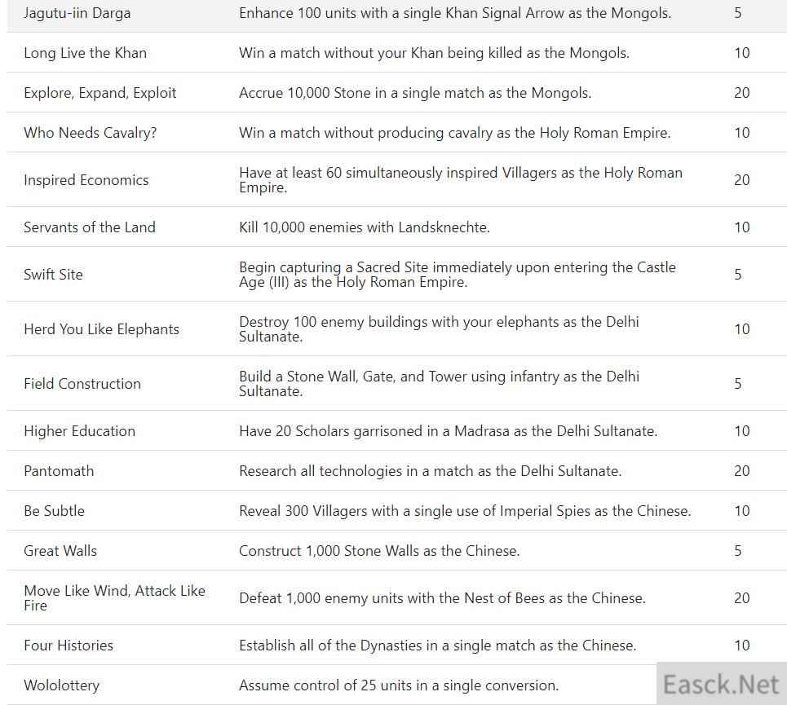Select description about 60 simultaneously inspired Villagers

(x=461, y=180)
